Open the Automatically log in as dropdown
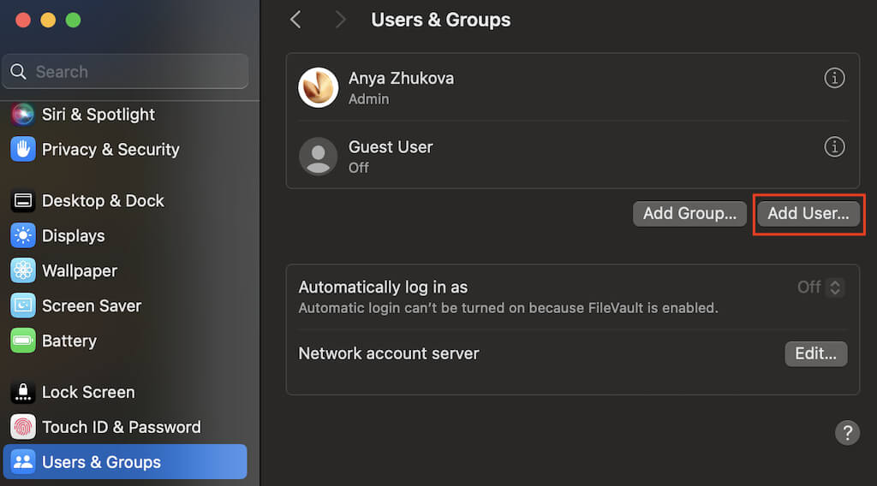Viewport: 877px width, 486px height. point(820,287)
